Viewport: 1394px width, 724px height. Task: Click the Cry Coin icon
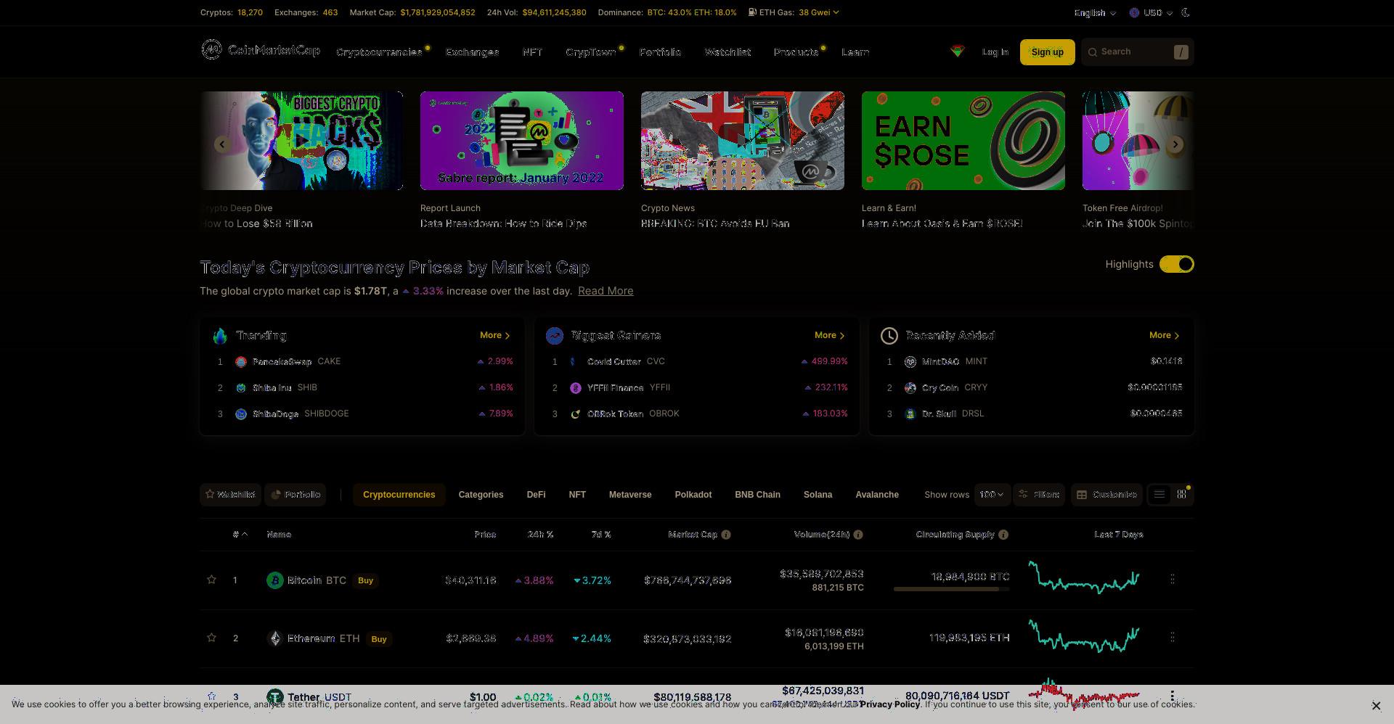click(910, 388)
